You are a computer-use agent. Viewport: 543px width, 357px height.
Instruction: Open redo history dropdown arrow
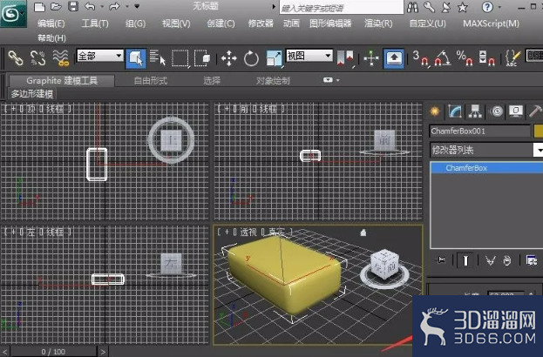(x=126, y=7)
